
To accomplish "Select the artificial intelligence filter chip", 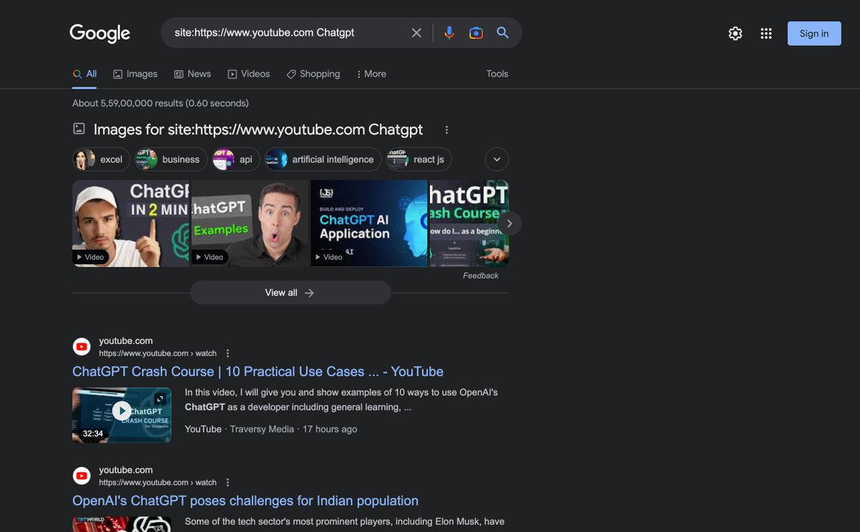I will click(323, 160).
